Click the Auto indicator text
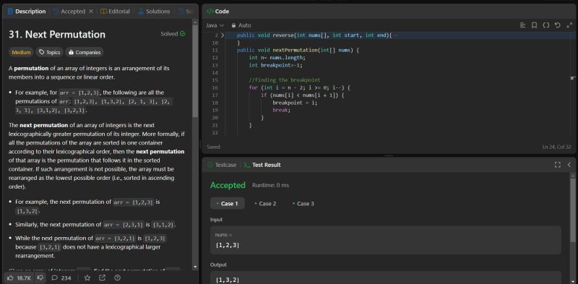Screen dimensions: 578x284 point(245,25)
